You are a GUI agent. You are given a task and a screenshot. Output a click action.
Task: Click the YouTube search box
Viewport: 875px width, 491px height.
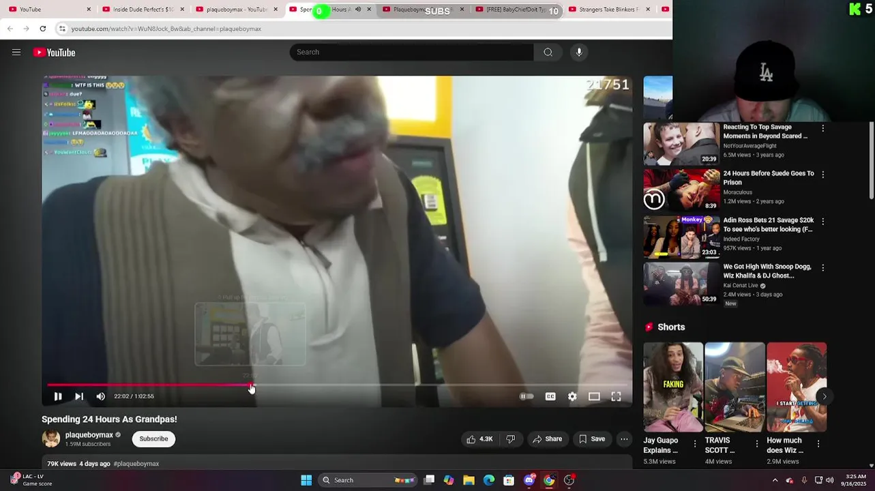(x=411, y=52)
